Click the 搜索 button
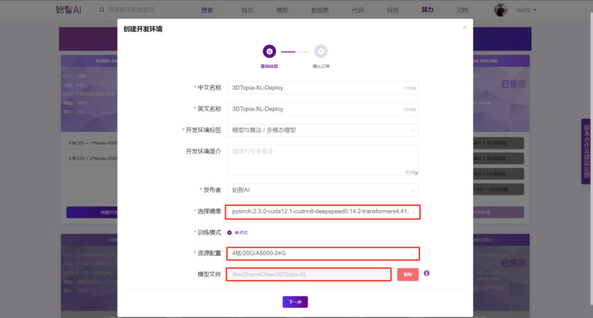The image size is (593, 318). point(207,10)
